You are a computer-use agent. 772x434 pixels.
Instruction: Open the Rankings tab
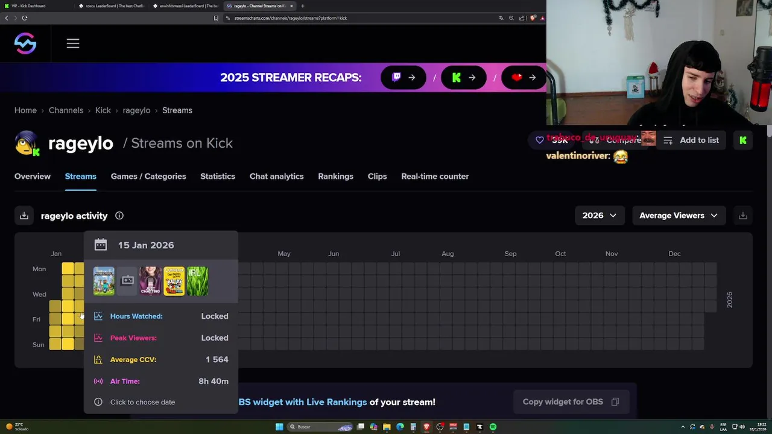(x=335, y=177)
